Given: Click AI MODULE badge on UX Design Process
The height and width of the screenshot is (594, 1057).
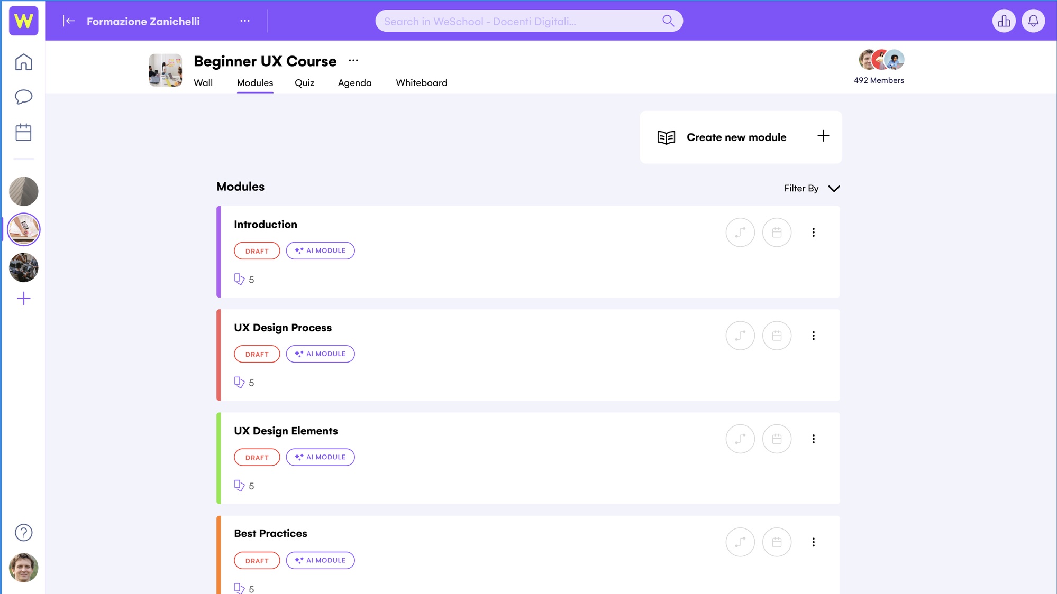Looking at the screenshot, I should [x=320, y=354].
